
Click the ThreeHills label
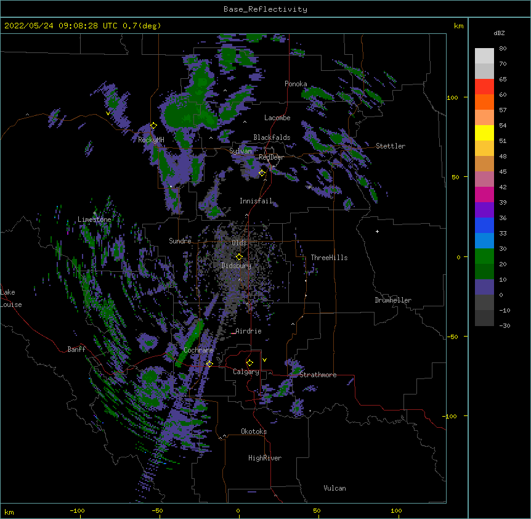tap(329, 258)
